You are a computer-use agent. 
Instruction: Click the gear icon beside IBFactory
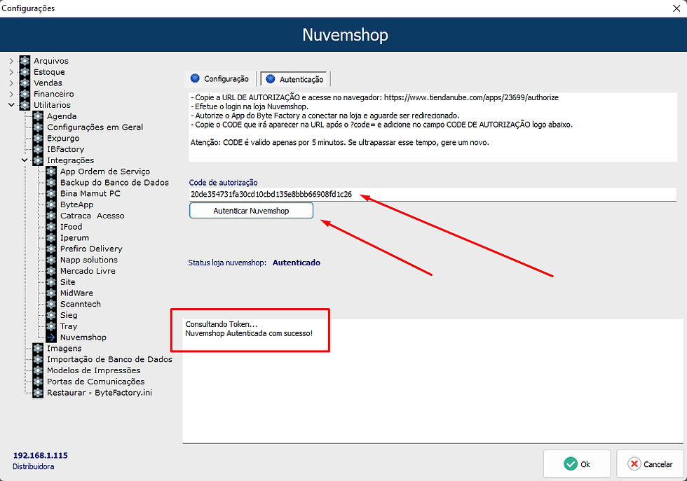38,149
